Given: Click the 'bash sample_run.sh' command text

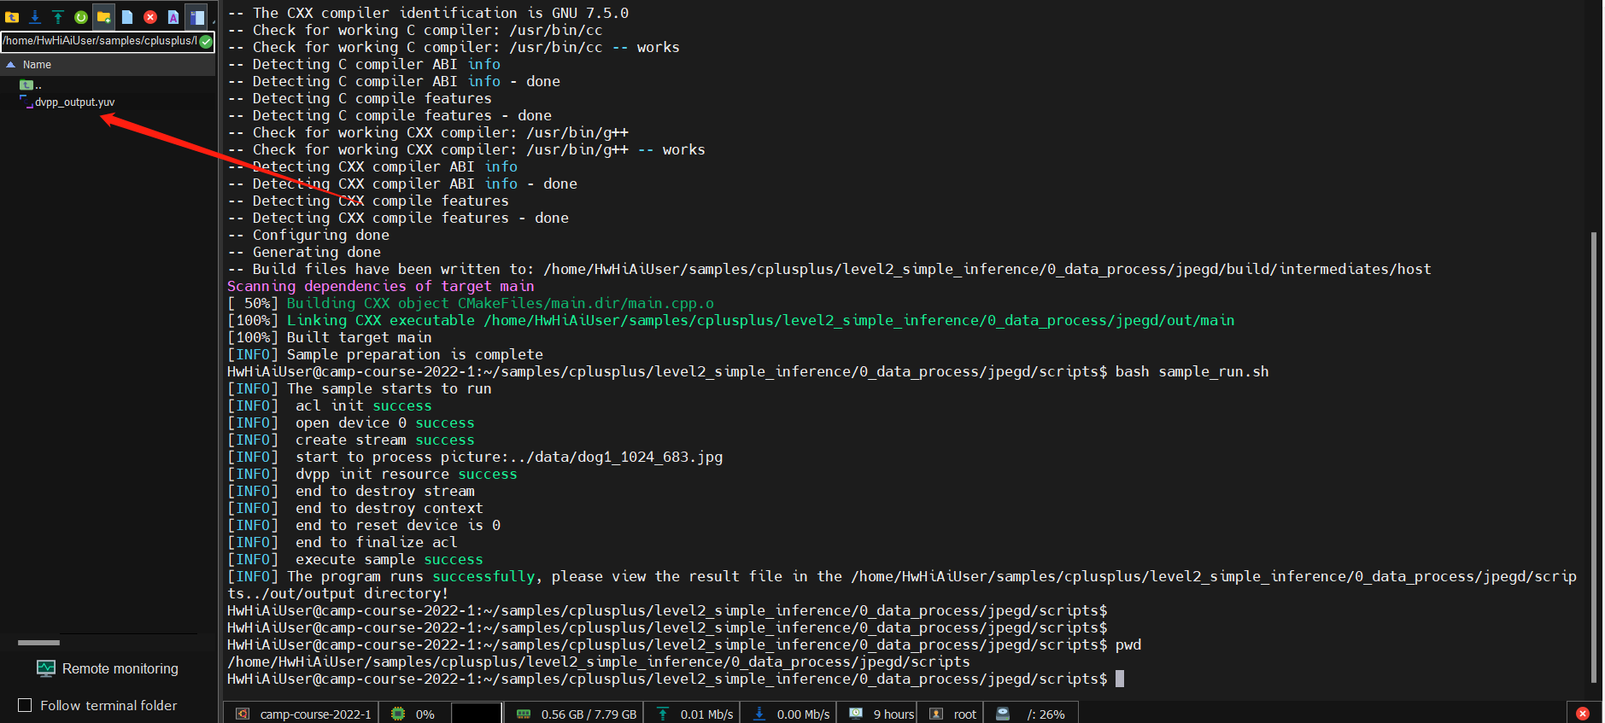Looking at the screenshot, I should click(1192, 371).
